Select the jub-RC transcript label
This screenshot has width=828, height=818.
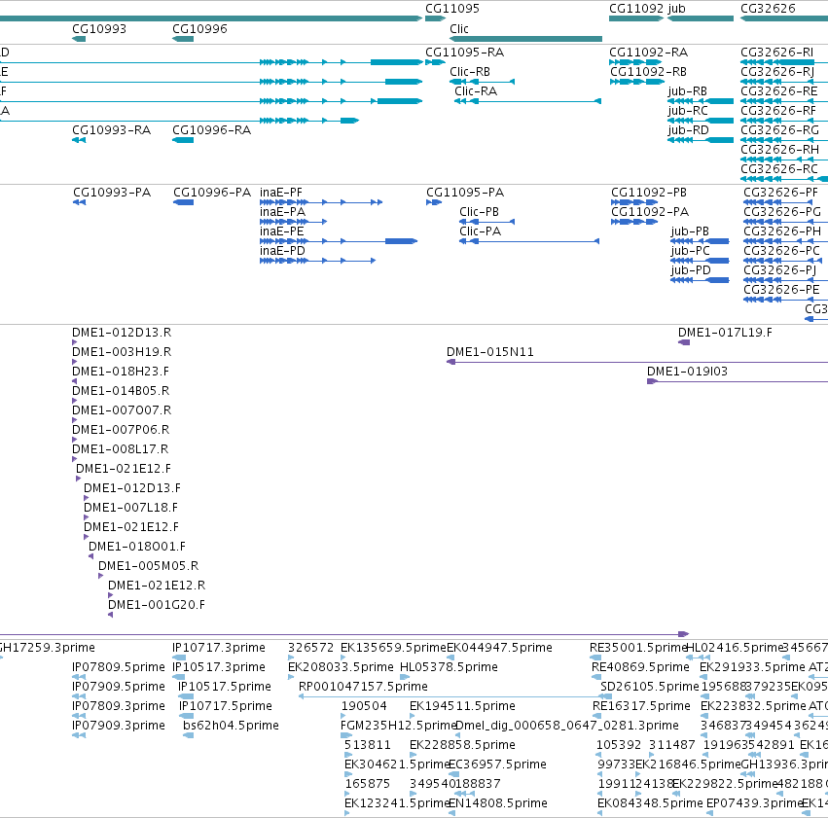[688, 111]
